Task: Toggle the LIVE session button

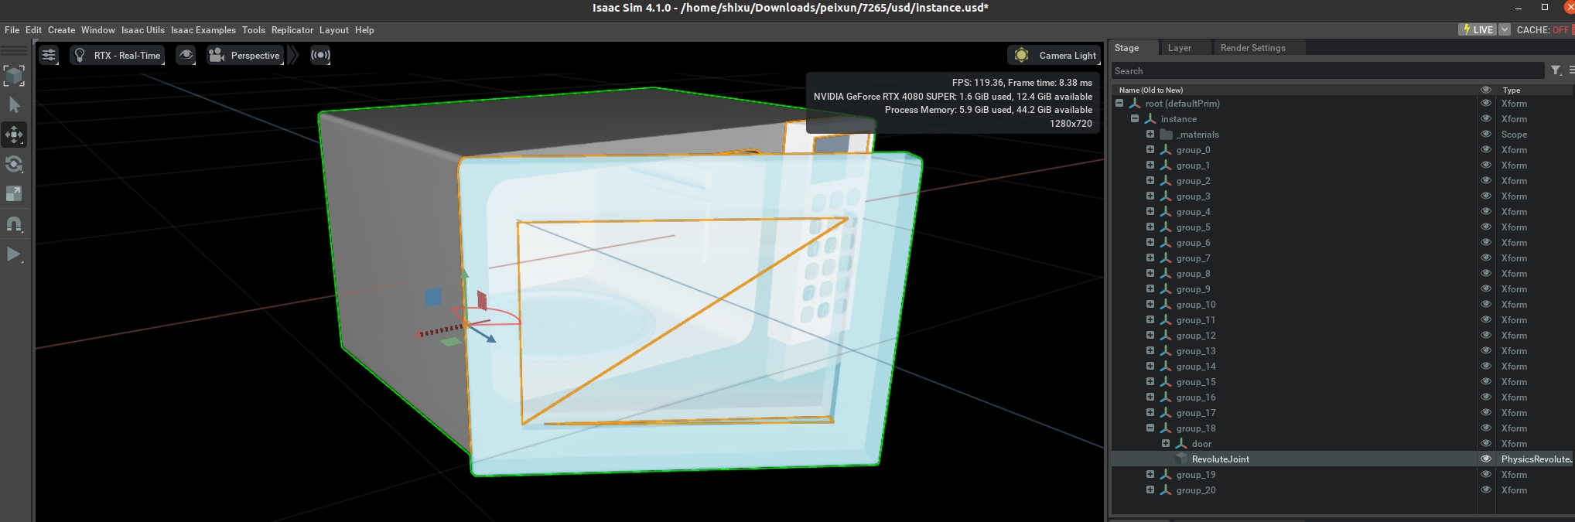Action: [x=1478, y=29]
